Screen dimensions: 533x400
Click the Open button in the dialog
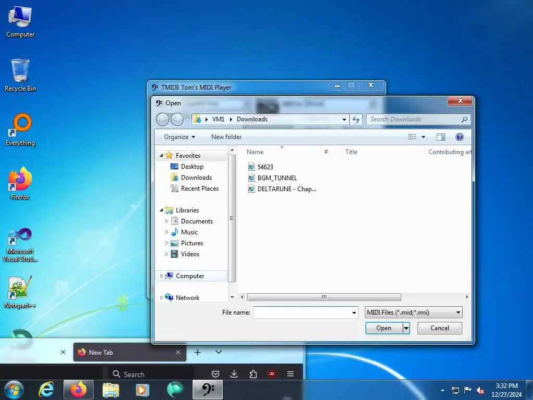tap(384, 328)
